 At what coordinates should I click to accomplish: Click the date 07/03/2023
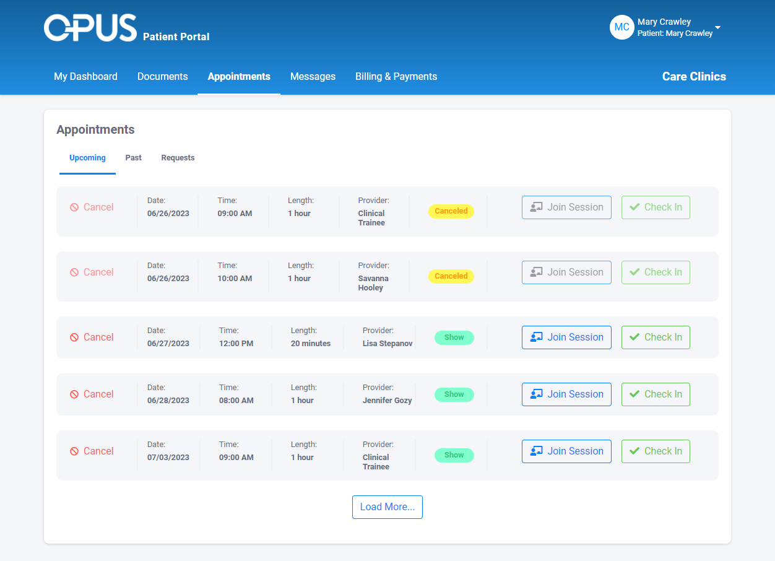[x=168, y=458]
